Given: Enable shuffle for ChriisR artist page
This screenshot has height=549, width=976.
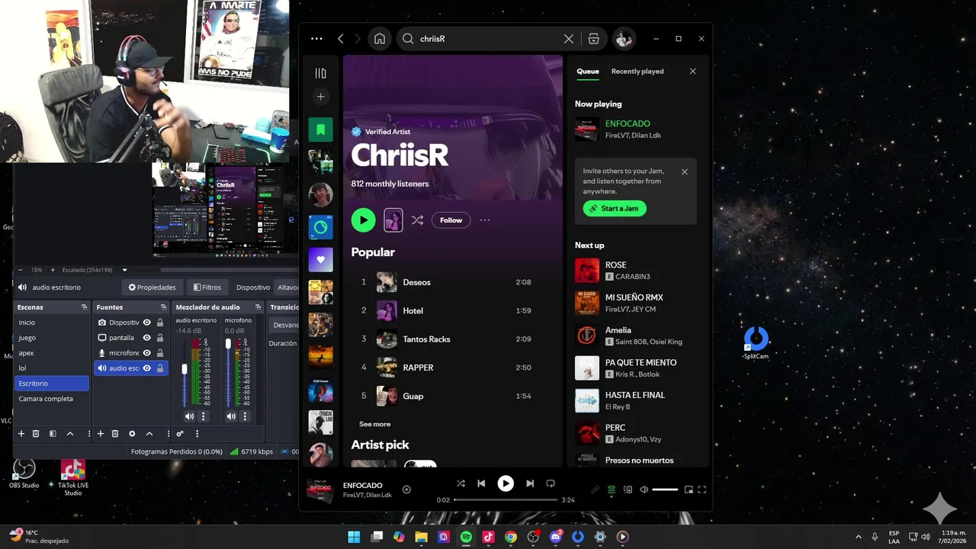Looking at the screenshot, I should coord(417,220).
